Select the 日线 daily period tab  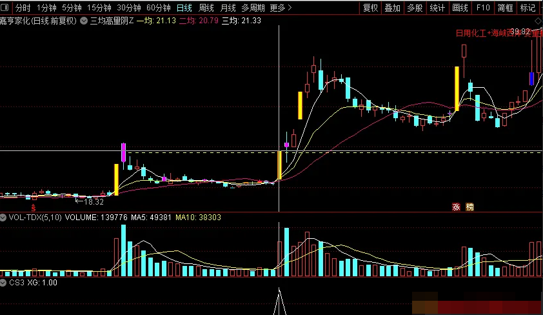tap(184, 8)
